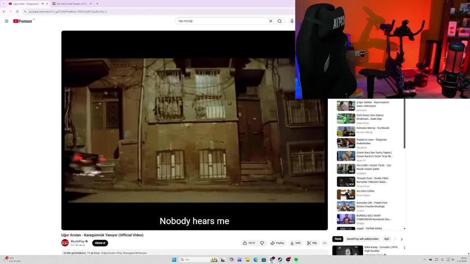Open MuzikPlay channel name link
This screenshot has height=264, width=470.
[77, 241]
